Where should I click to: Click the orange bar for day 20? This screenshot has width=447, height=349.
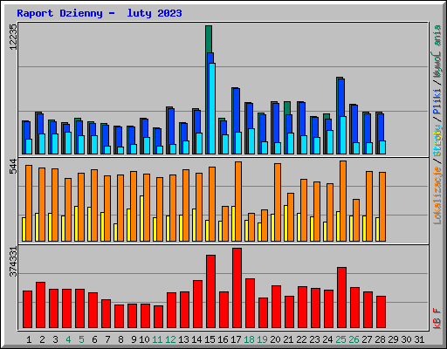pyautogui.click(x=278, y=202)
